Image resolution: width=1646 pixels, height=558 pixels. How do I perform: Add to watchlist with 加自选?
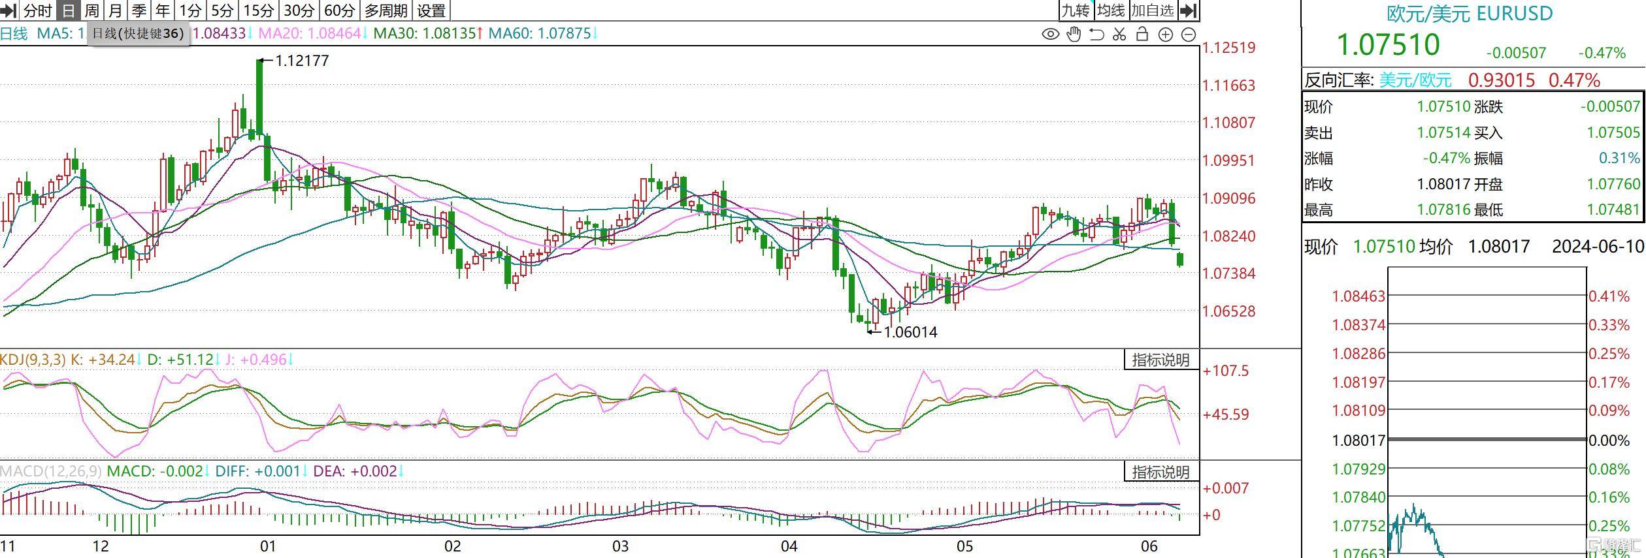tap(1153, 10)
